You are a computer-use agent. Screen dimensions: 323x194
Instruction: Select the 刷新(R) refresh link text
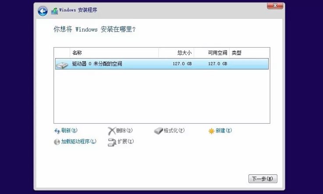[69, 131]
